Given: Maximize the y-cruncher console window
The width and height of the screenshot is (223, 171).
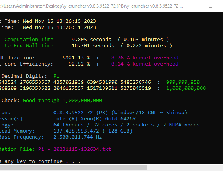Looking at the screenshot, I should (x=210, y=6).
